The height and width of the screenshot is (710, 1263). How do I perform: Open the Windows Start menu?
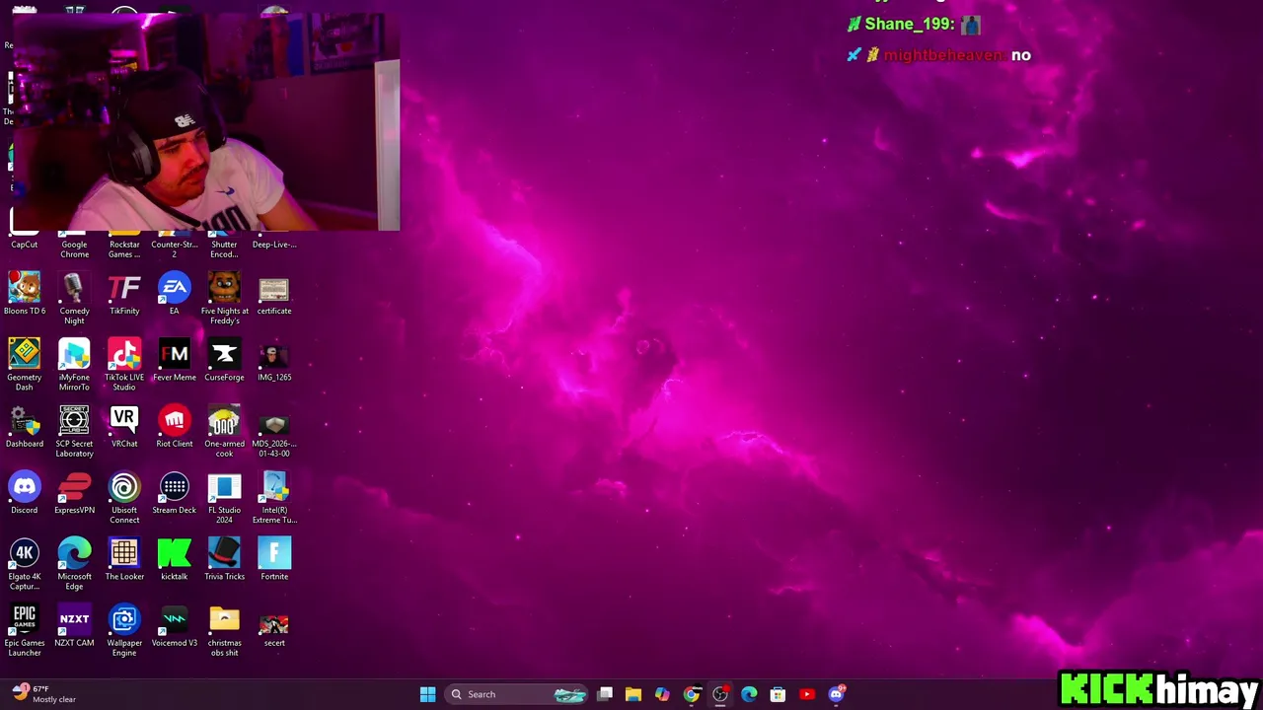tap(427, 694)
